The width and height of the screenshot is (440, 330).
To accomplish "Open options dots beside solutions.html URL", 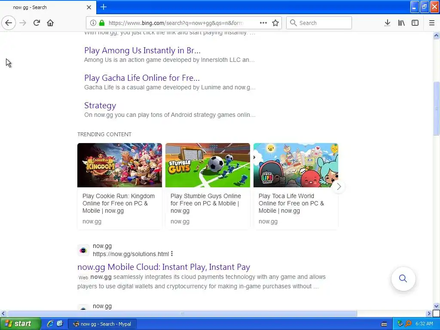I will (x=172, y=254).
